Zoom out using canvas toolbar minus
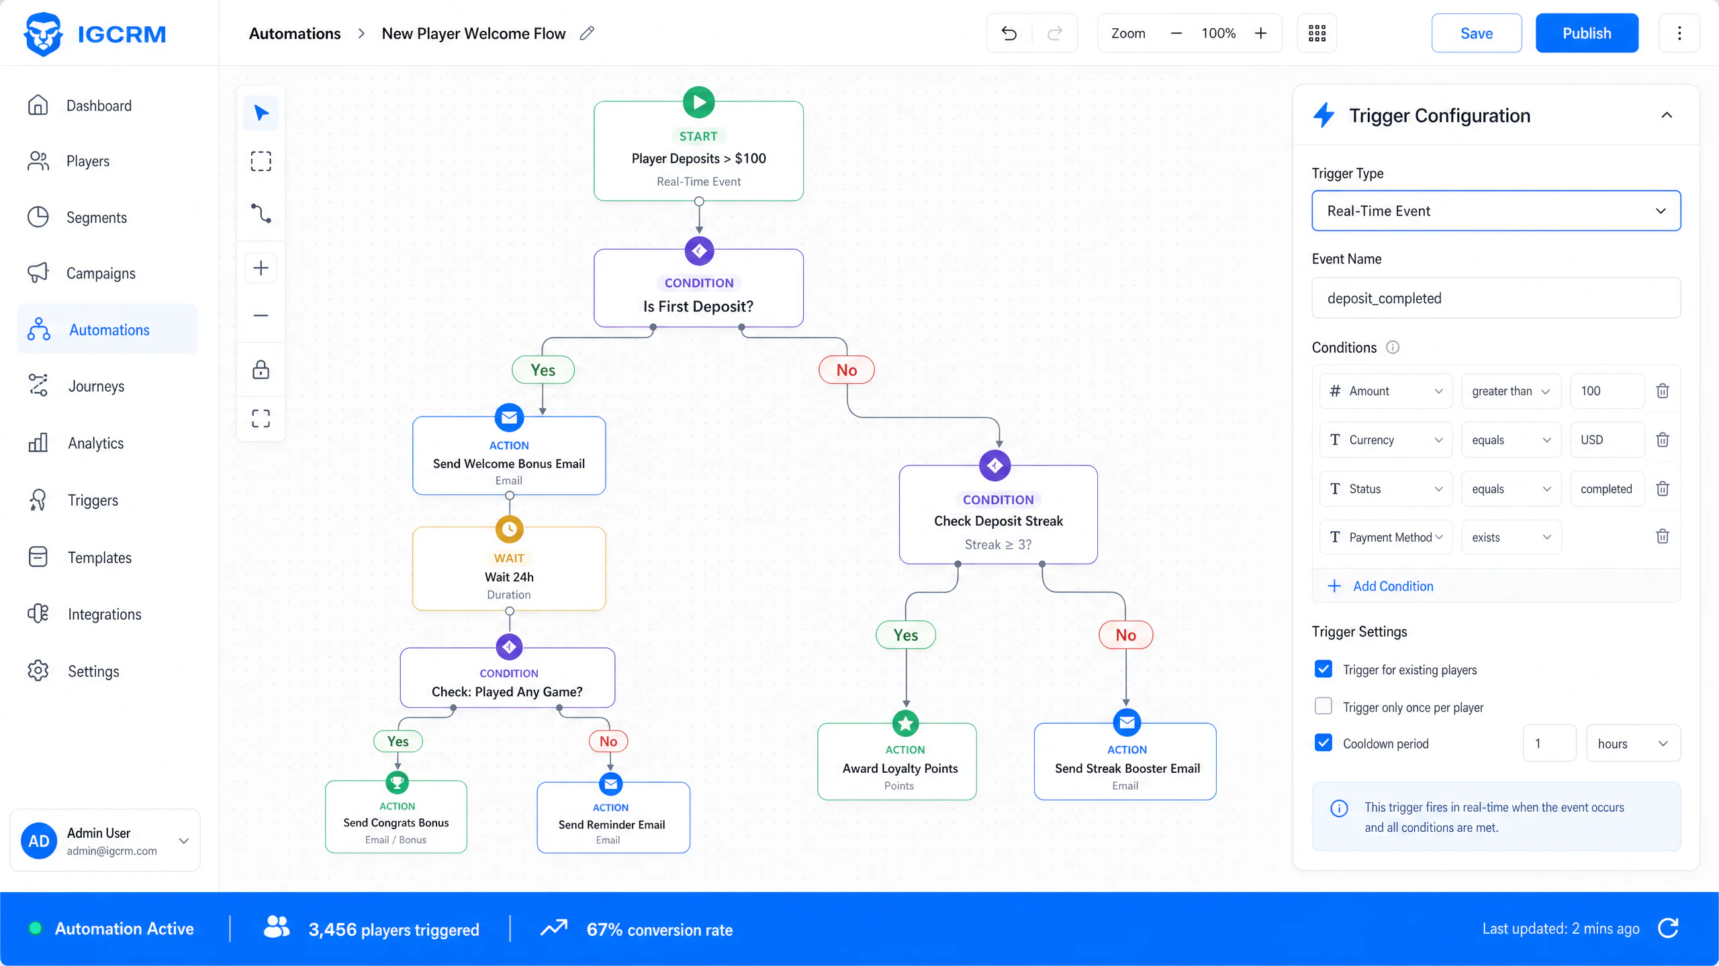 (x=261, y=315)
